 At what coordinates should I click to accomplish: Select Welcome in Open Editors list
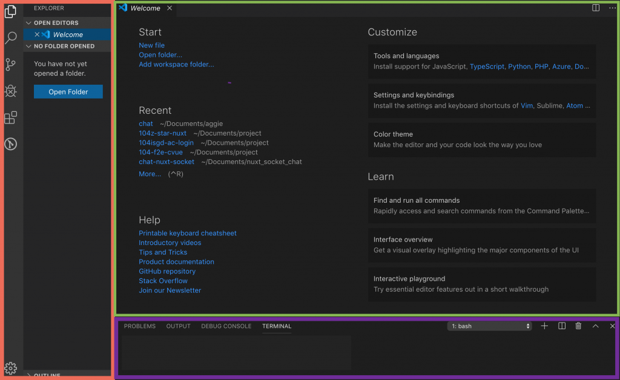click(x=67, y=34)
